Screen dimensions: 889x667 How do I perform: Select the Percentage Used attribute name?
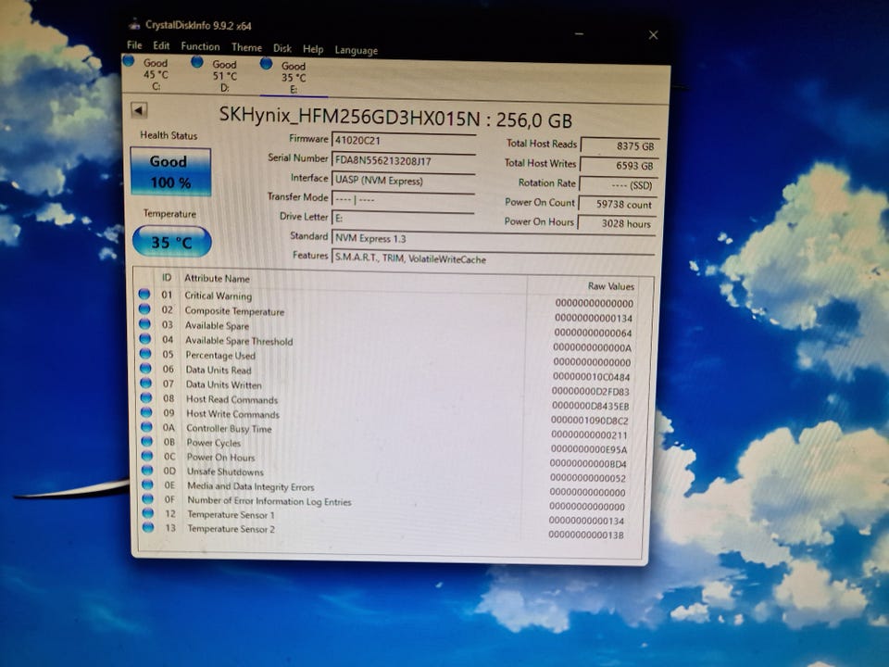(x=220, y=355)
